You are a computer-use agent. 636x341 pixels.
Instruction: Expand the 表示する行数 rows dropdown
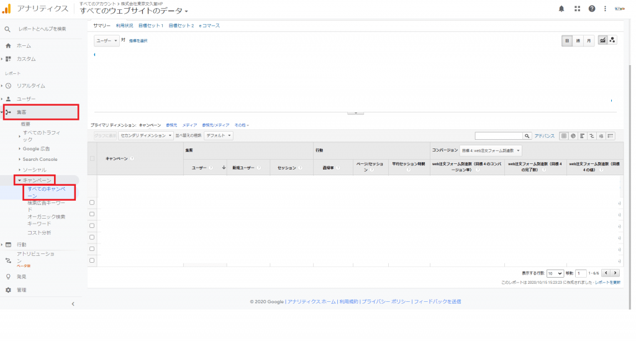click(555, 273)
